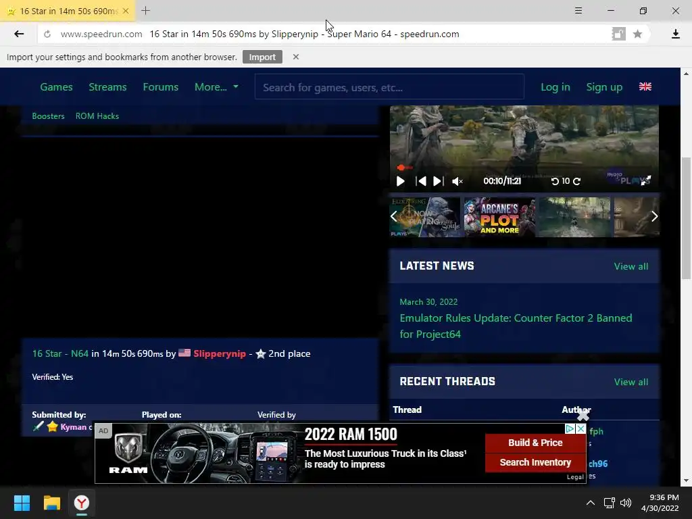Show hidden system tray icons
Viewport: 692px width, 519px height.
(x=591, y=503)
